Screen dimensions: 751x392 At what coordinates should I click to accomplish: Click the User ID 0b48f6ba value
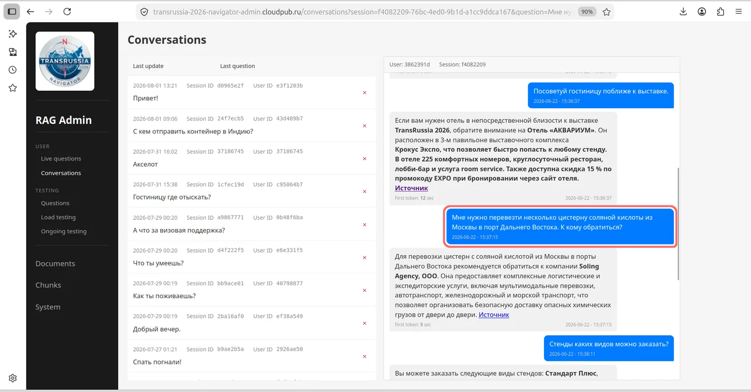[x=289, y=218]
